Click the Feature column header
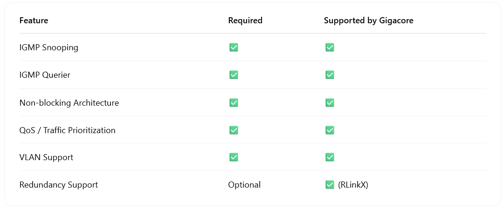This screenshot has width=504, height=209. [x=34, y=20]
